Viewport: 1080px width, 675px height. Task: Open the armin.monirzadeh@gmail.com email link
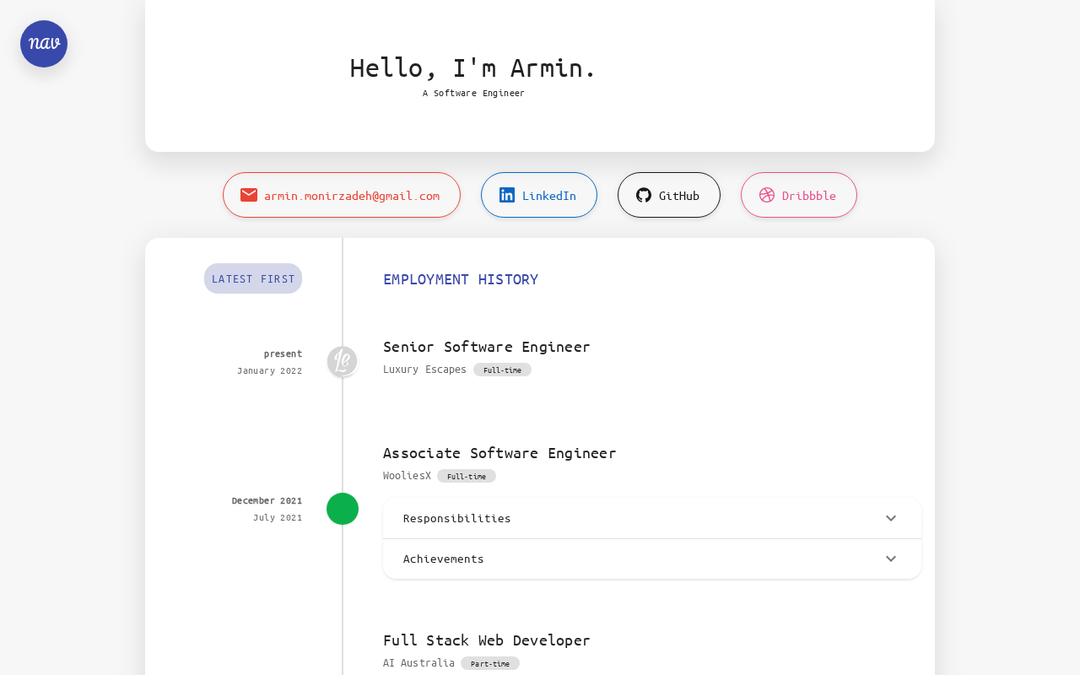(352, 195)
